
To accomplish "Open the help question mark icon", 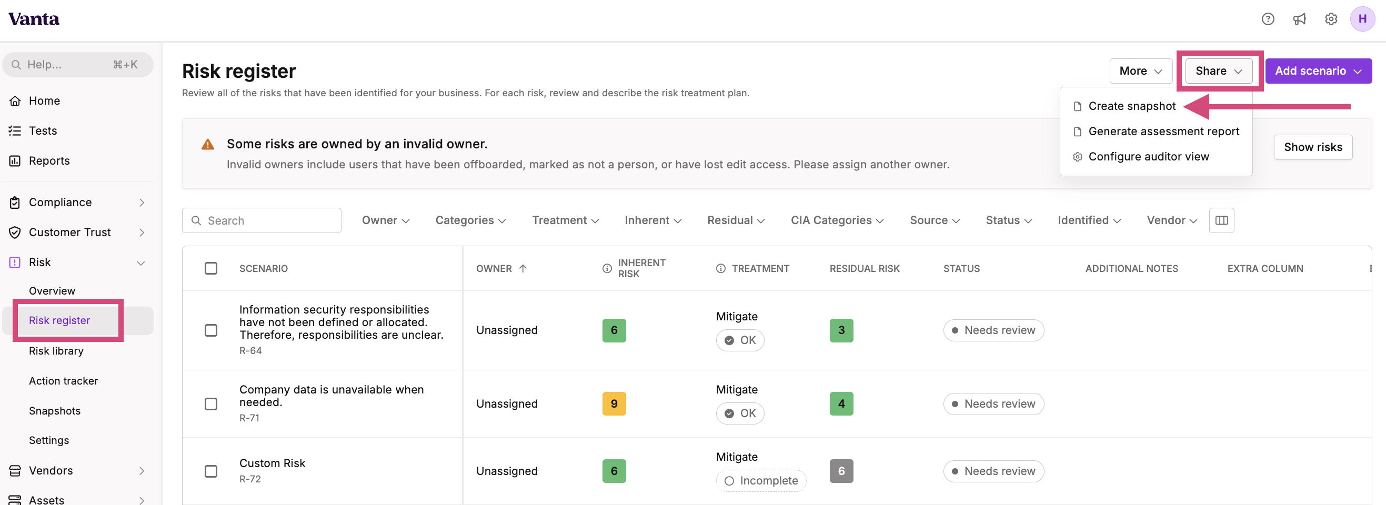I will point(1268,19).
